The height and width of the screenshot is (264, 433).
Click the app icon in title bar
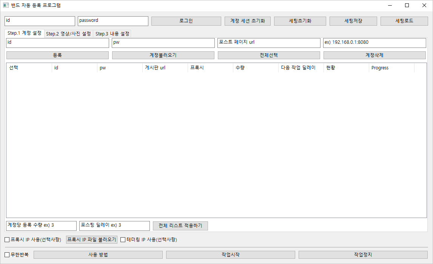pos(6,5)
